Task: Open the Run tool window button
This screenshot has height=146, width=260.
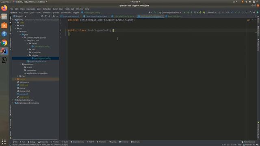Action: pos(23,142)
